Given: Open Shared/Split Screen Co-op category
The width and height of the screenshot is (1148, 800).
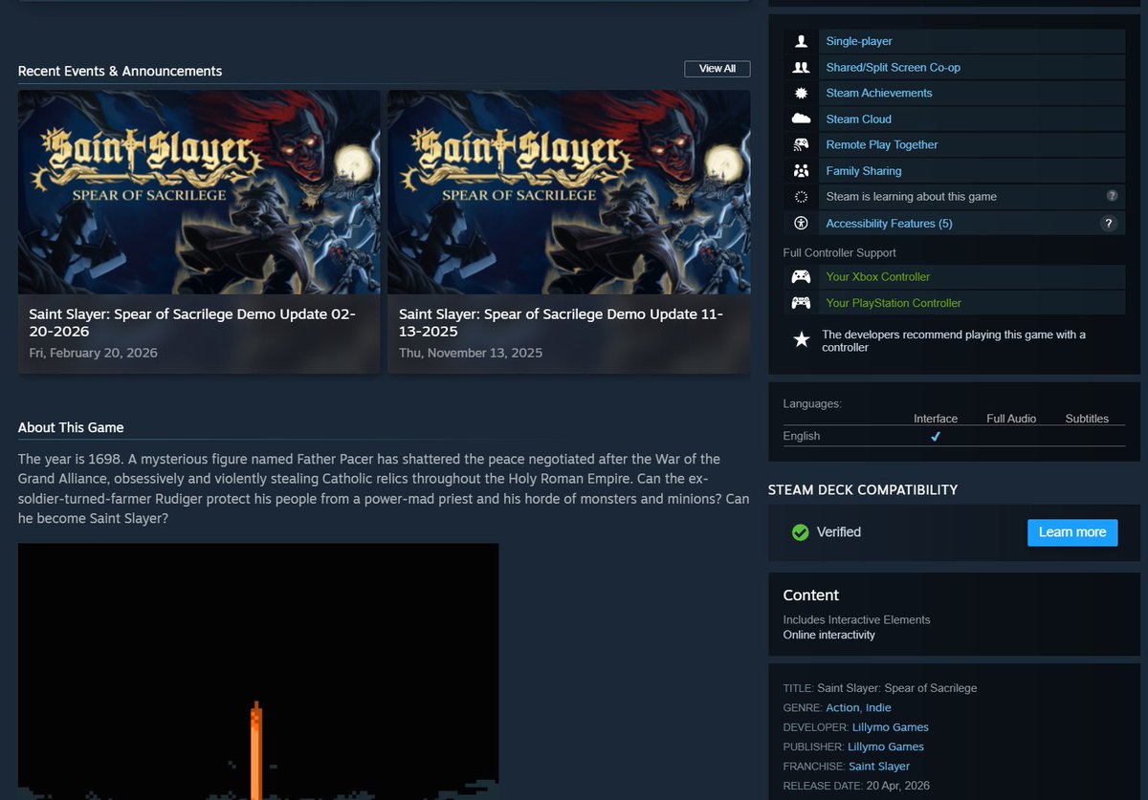Looking at the screenshot, I should point(894,67).
